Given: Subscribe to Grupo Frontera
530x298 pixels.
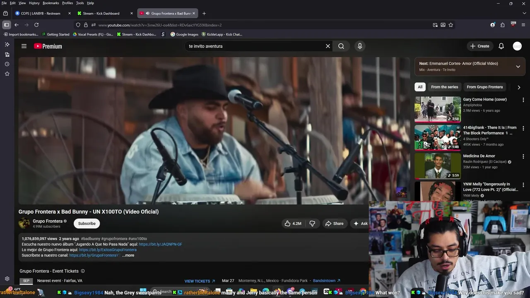Looking at the screenshot, I should click(x=87, y=223).
